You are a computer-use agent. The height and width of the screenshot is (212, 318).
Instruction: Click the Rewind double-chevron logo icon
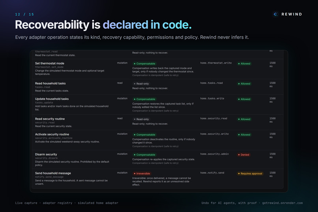click(x=275, y=14)
